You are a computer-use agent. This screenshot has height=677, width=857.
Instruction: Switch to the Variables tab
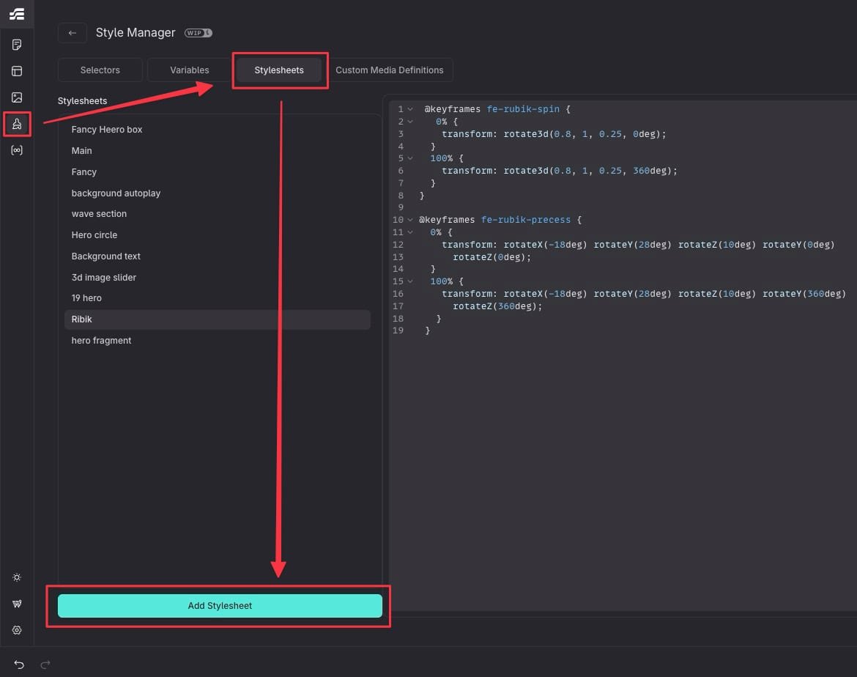pyautogui.click(x=189, y=70)
